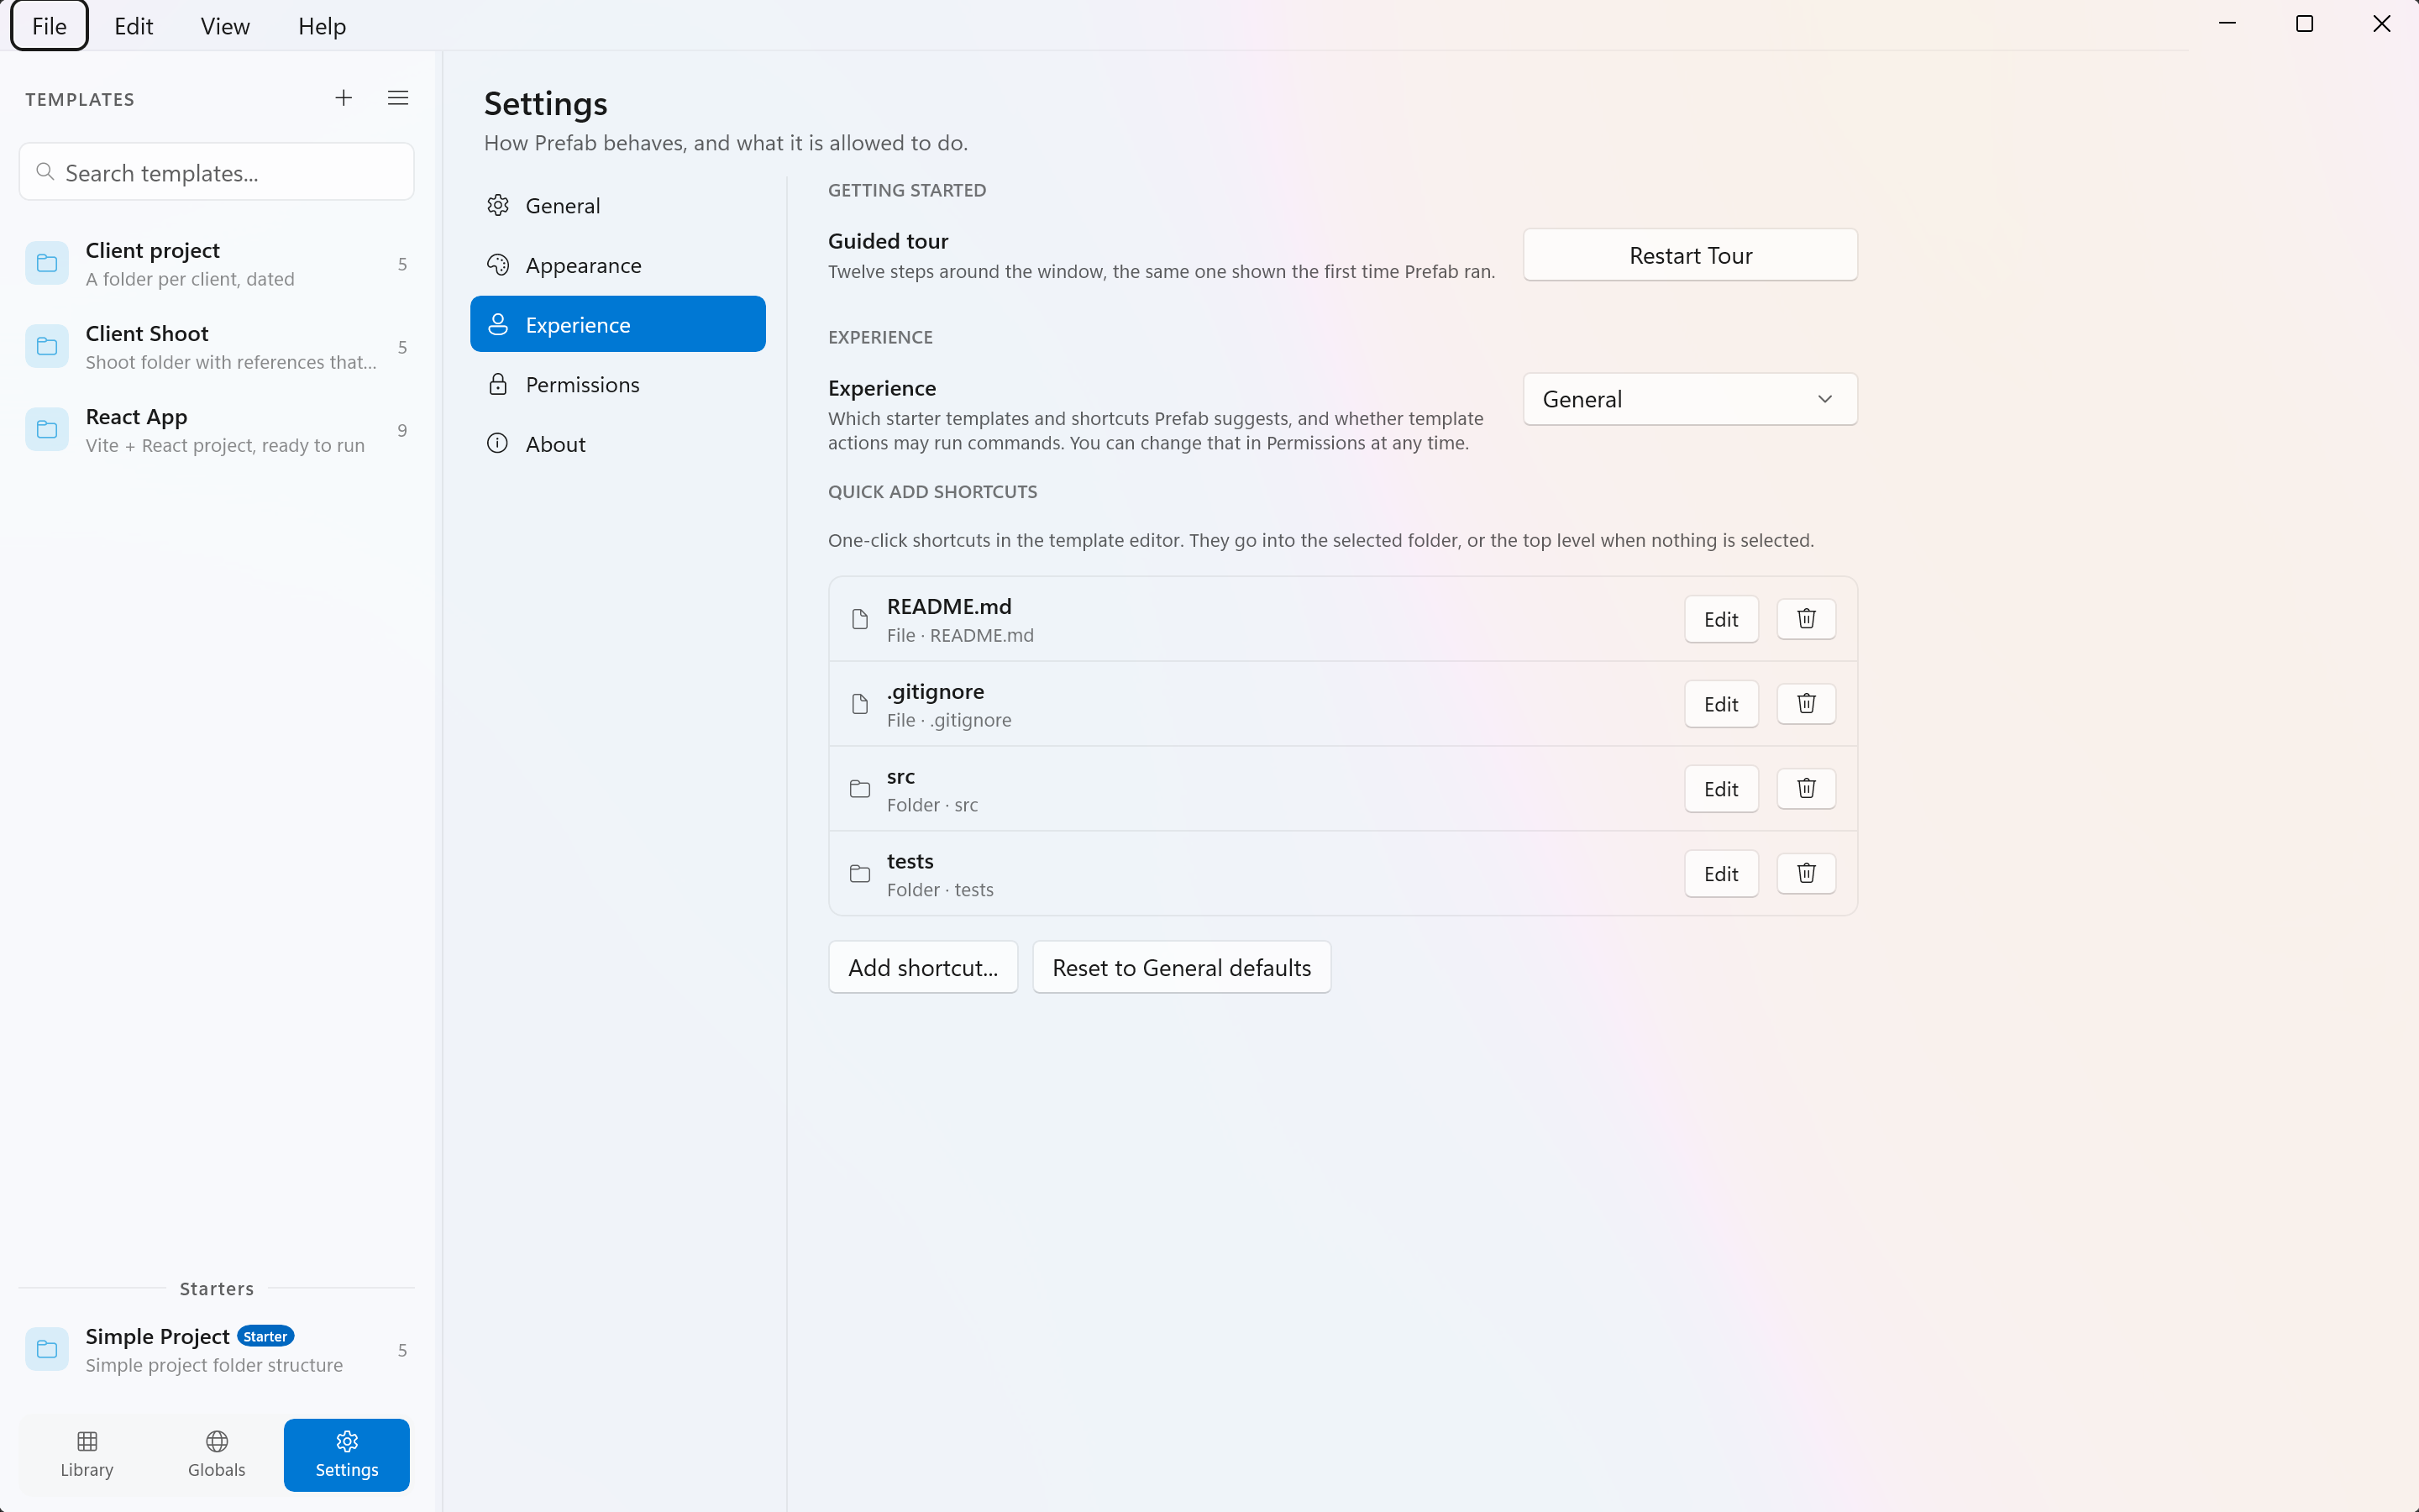The width and height of the screenshot is (2419, 1512).
Task: Click the Simple Project starter folder icon
Action: pyautogui.click(x=47, y=1350)
